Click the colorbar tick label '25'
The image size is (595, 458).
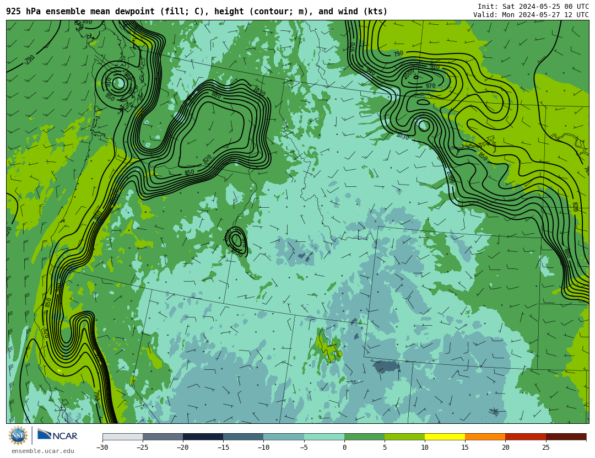545,448
